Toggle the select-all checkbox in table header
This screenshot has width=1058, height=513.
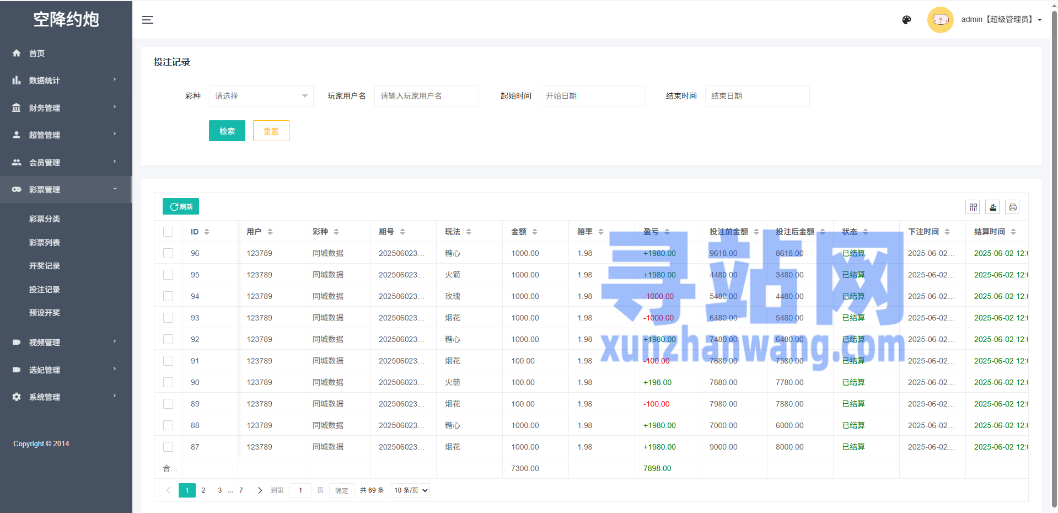(168, 232)
